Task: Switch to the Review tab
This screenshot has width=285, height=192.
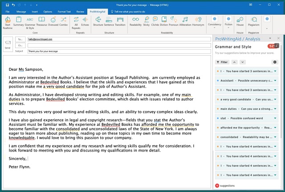Action: click(x=80, y=12)
